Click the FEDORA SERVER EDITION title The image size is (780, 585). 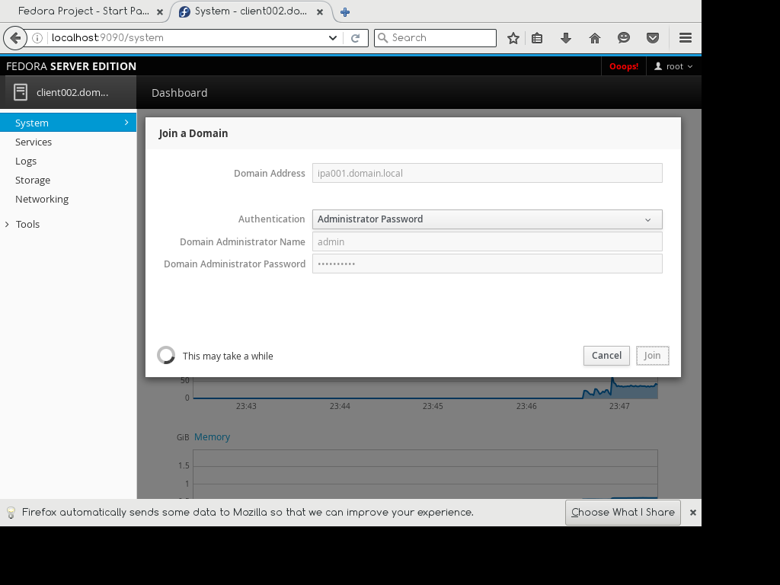click(x=71, y=66)
